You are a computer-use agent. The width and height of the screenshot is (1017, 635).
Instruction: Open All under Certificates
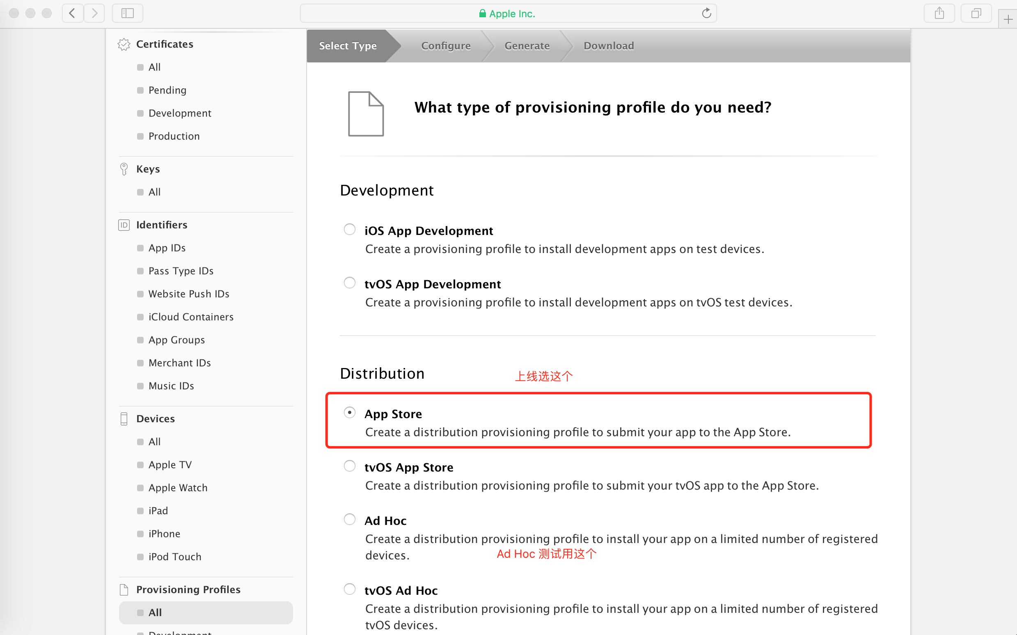[x=154, y=67]
